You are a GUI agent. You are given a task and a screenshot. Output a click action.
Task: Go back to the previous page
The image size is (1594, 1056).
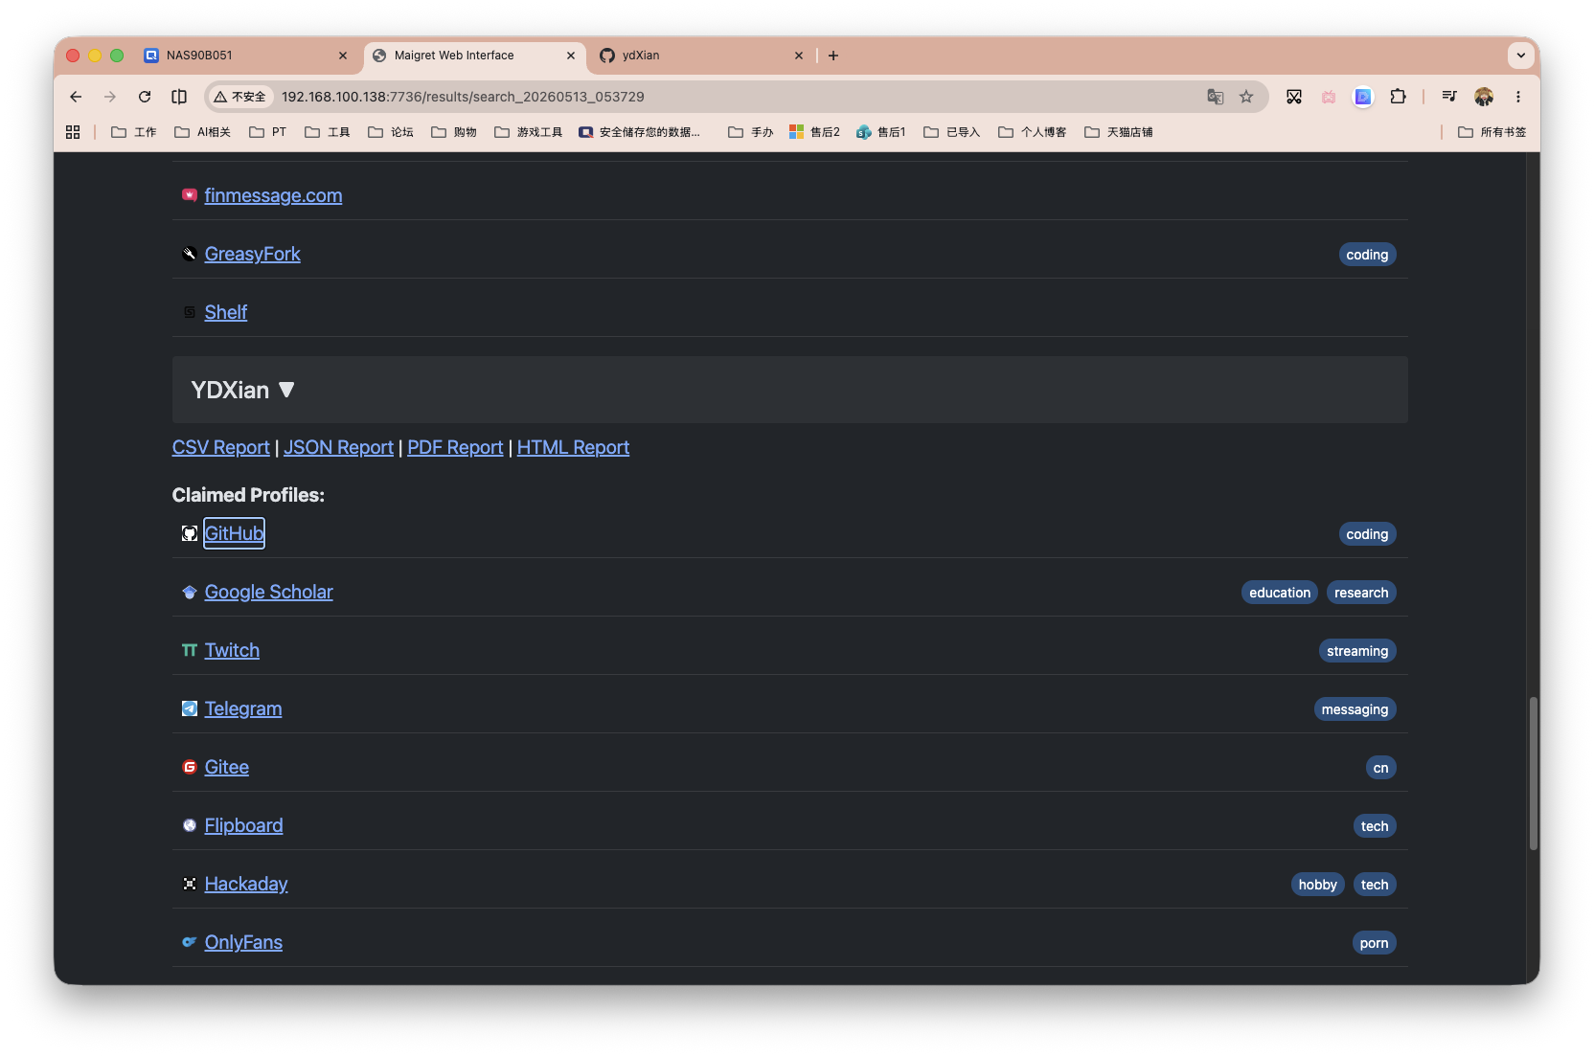click(76, 97)
